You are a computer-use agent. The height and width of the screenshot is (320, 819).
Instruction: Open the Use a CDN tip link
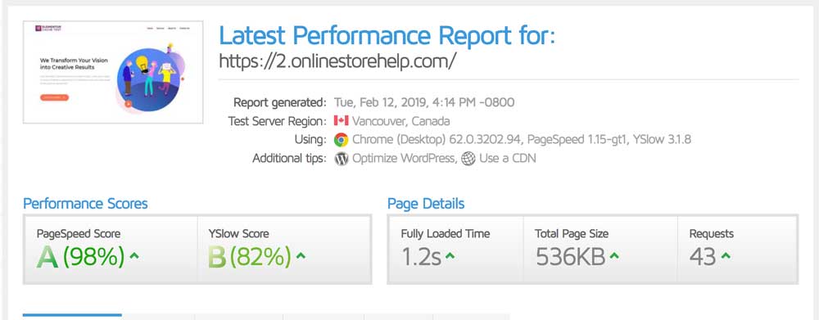[508, 158]
